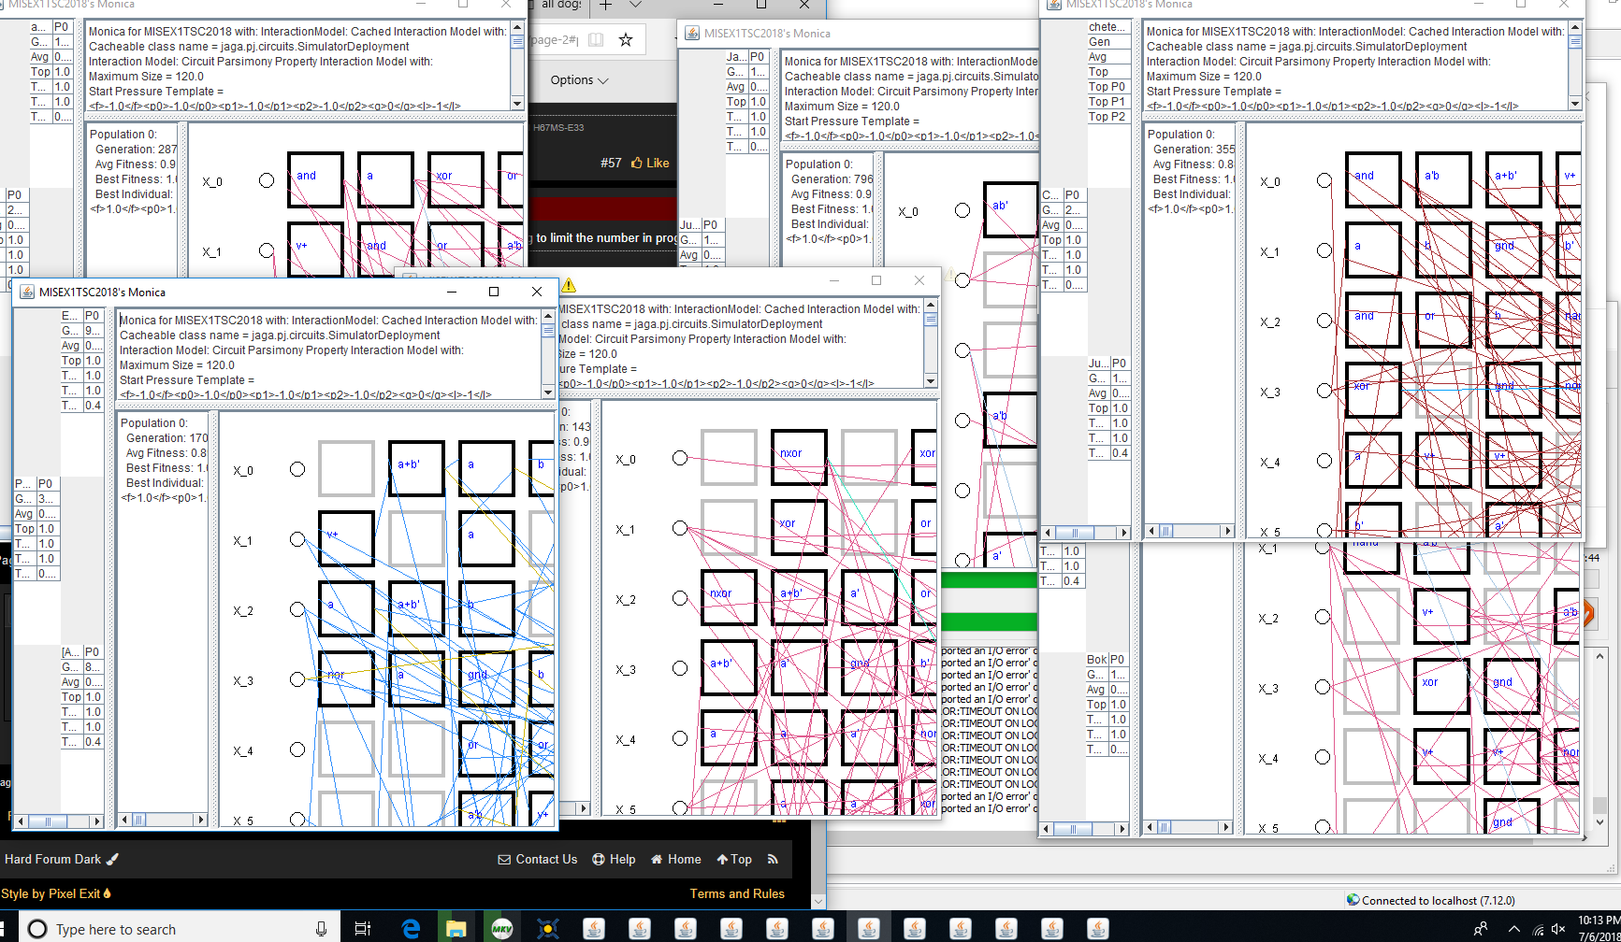1621x942 pixels.
Task: Click the Generation: 170 text
Action: (167, 438)
